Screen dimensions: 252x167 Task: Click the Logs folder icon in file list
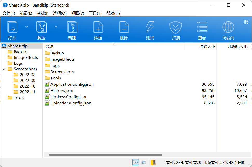pyautogui.click(x=47, y=66)
